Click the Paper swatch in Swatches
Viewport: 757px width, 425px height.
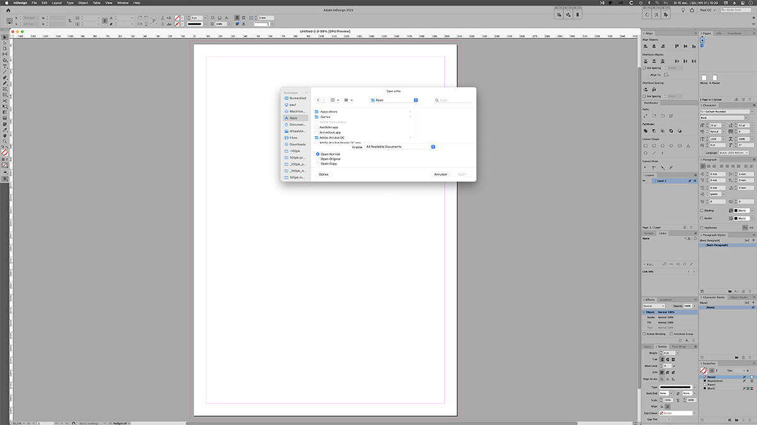(713, 384)
